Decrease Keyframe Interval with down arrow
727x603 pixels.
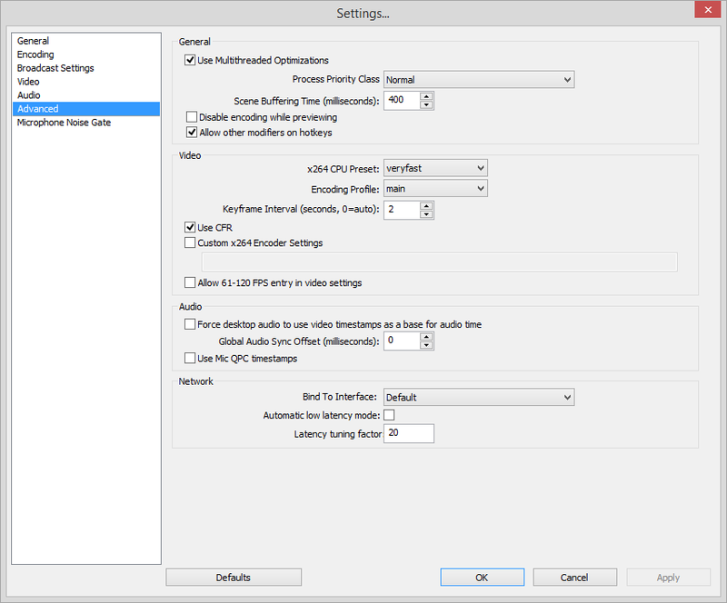click(426, 214)
